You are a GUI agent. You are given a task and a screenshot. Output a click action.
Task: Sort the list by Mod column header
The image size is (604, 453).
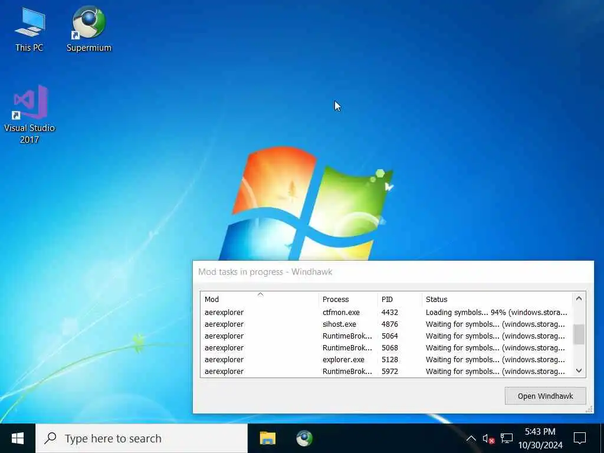pyautogui.click(x=260, y=299)
